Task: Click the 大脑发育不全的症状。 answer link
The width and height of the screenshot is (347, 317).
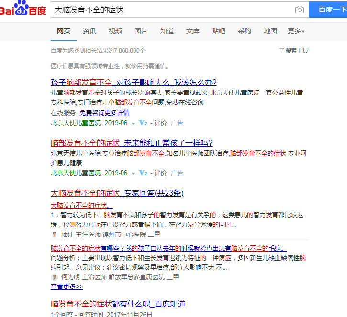Action: (x=82, y=205)
